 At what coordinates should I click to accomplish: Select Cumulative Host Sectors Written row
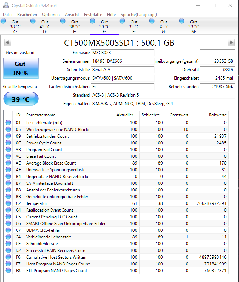click(116, 257)
